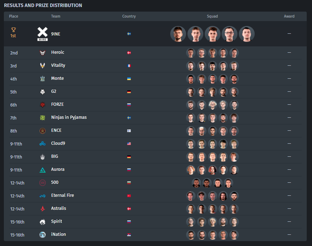
Task: Click the country flag in the 9INE row
Action: pyautogui.click(x=129, y=34)
